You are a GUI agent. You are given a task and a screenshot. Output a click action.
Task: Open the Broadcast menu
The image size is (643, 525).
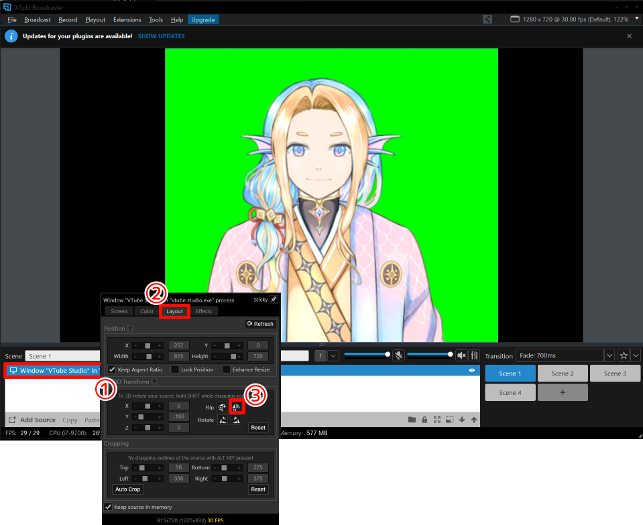tap(38, 19)
